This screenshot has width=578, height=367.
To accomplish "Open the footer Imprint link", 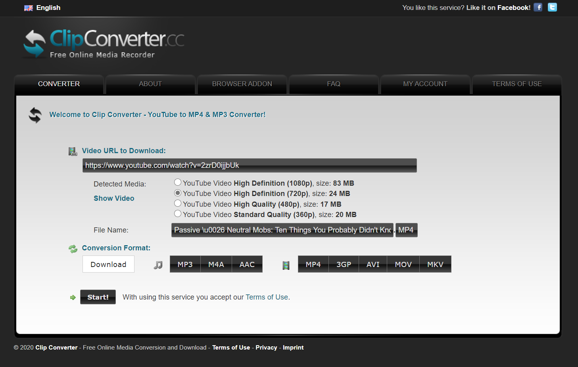I will point(293,348).
